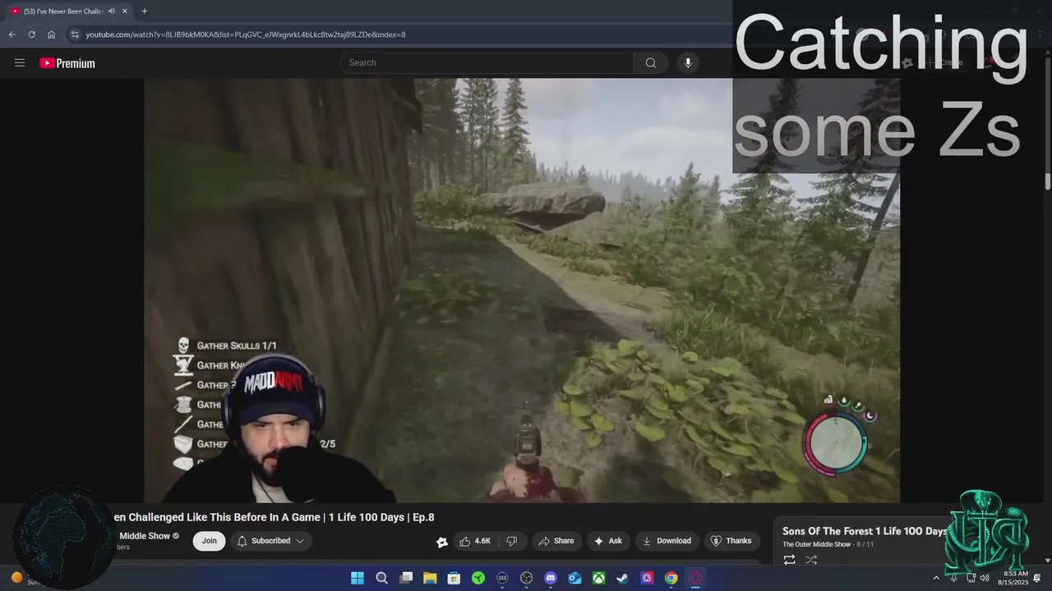The image size is (1052, 591).
Task: Open OBS Studio from the taskbar
Action: pyautogui.click(x=527, y=578)
